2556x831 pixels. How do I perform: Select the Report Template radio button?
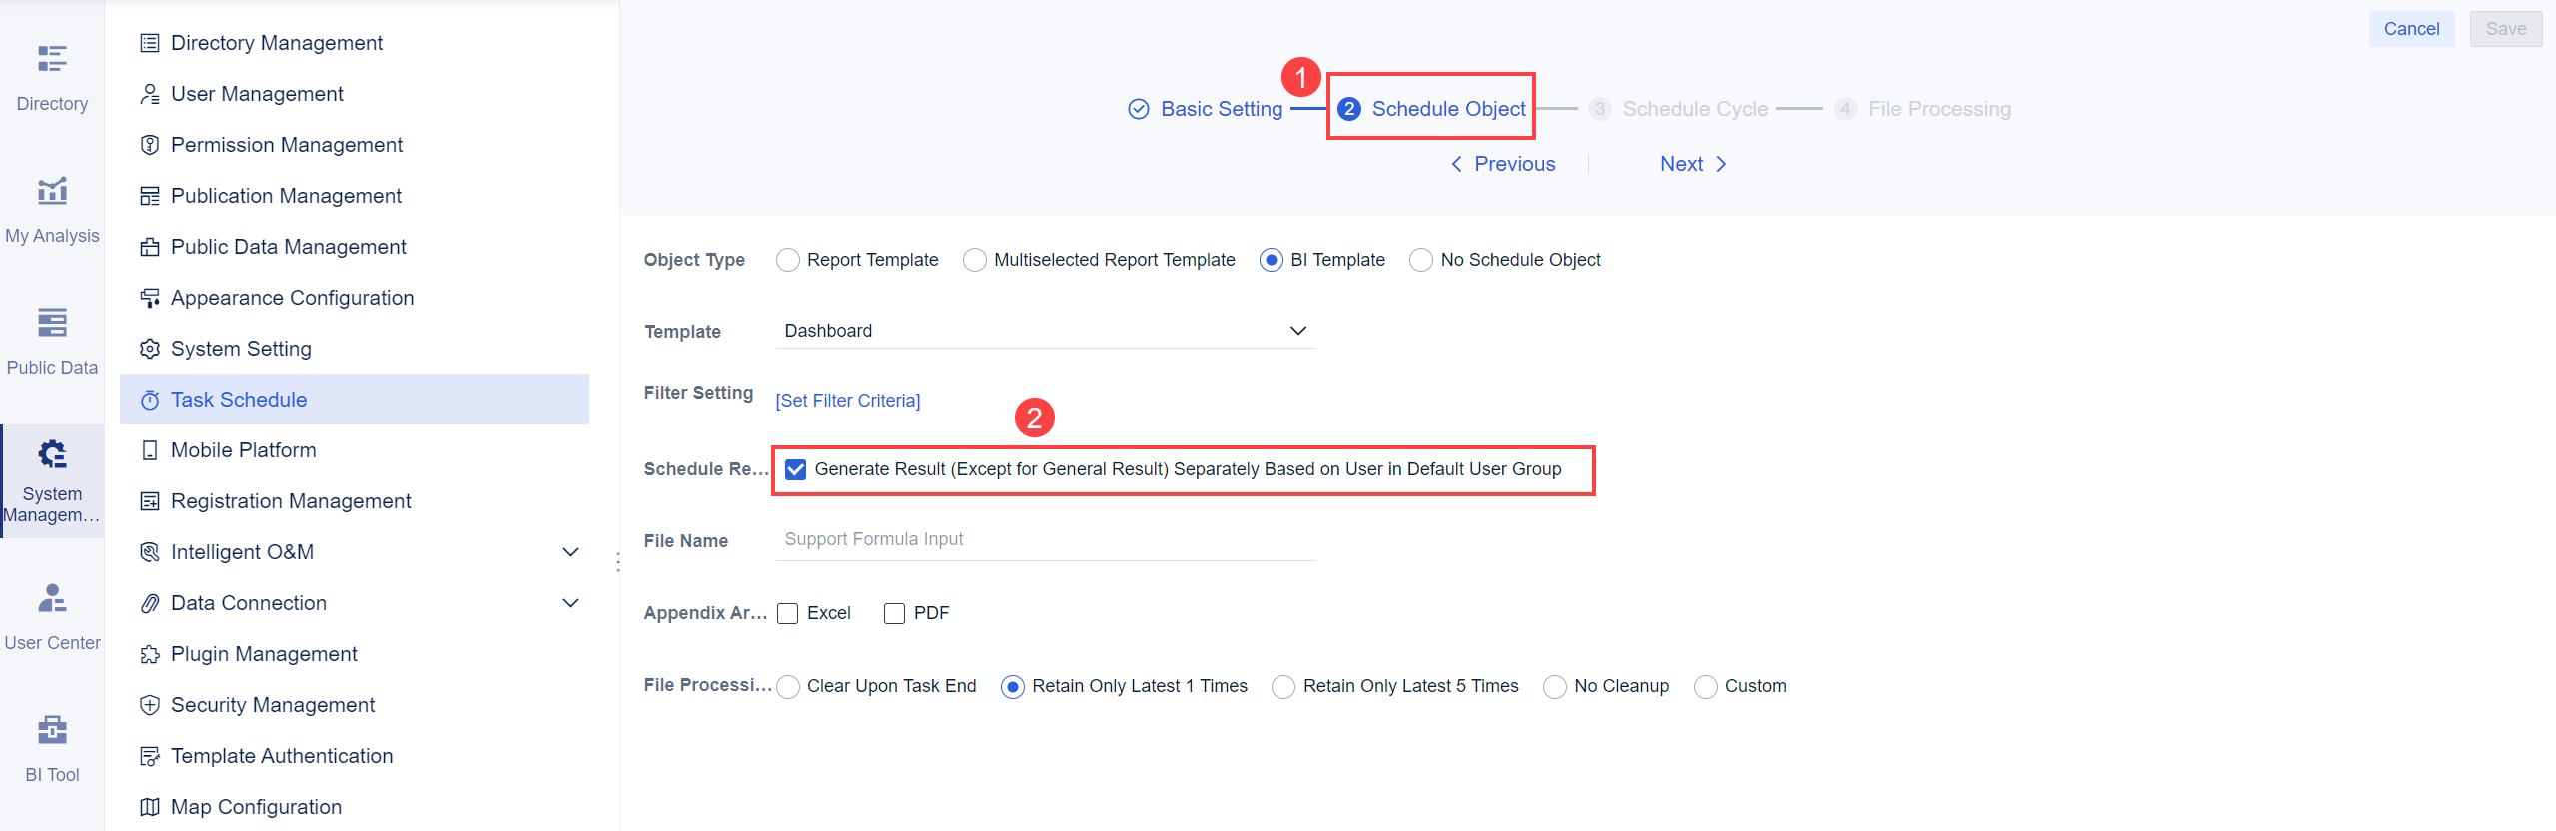tap(788, 260)
